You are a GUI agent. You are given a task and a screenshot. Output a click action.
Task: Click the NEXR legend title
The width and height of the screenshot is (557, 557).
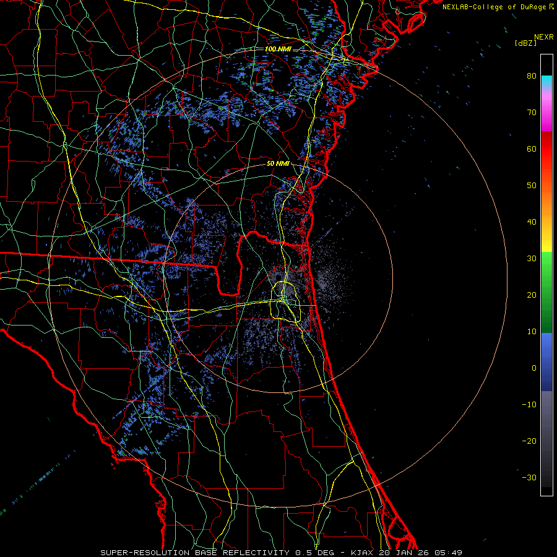pyautogui.click(x=543, y=37)
